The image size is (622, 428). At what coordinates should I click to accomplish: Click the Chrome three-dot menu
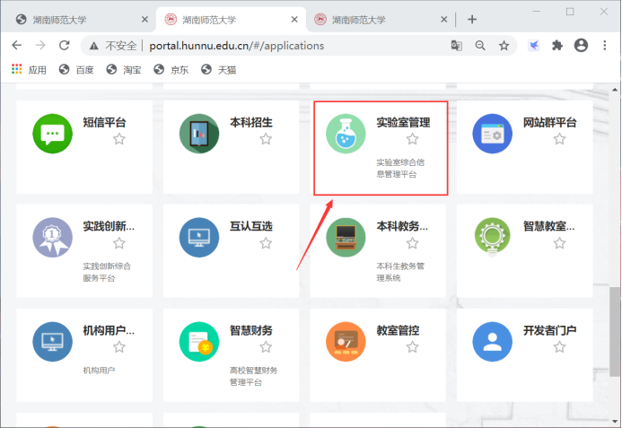point(605,45)
